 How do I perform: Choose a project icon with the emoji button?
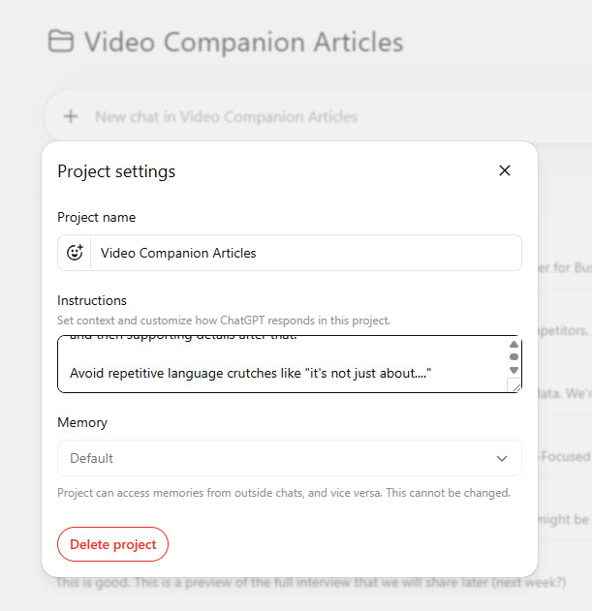[x=75, y=253]
